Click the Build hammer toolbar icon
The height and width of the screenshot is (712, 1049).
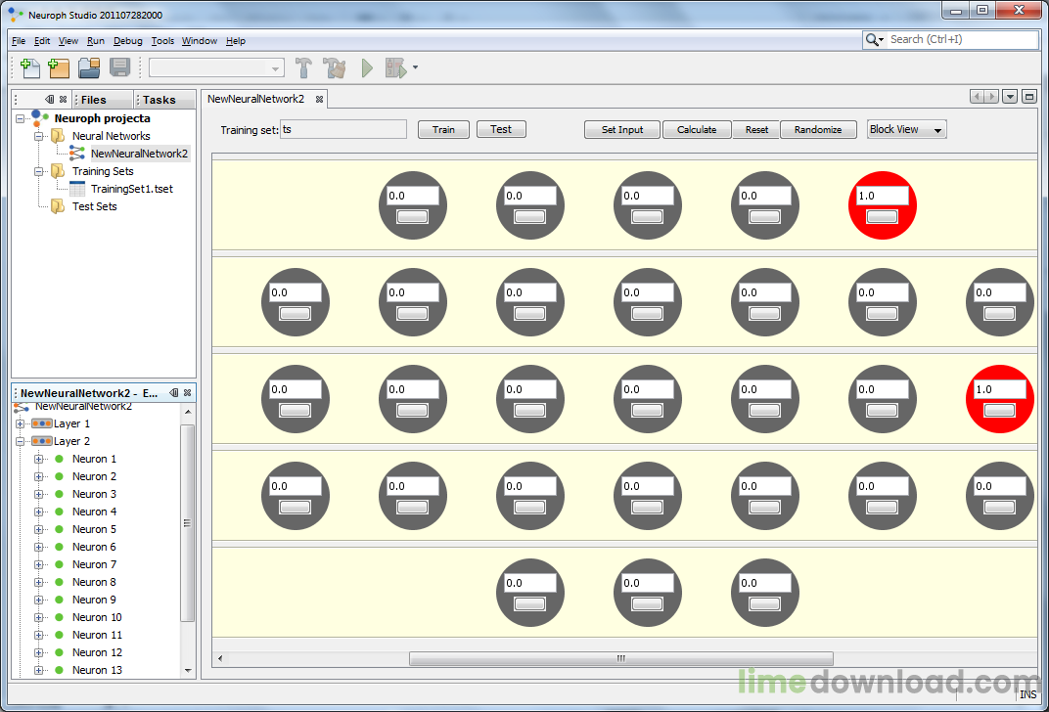303,67
